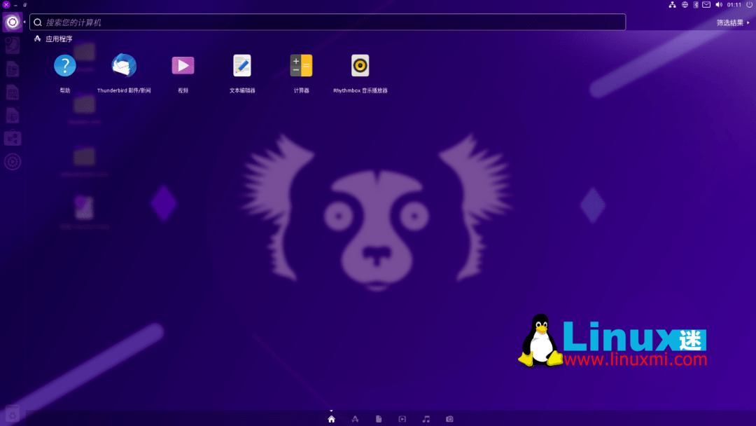Open the sound indicator menu
756x426 pixels.
(718, 4)
